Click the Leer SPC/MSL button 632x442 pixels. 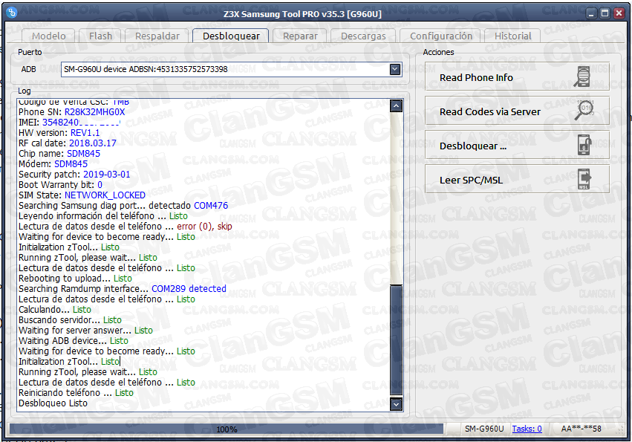coord(517,180)
